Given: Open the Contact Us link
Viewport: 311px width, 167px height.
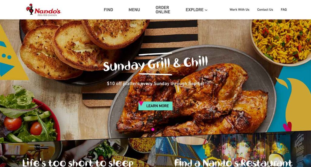Looking at the screenshot, I should click(x=265, y=9).
